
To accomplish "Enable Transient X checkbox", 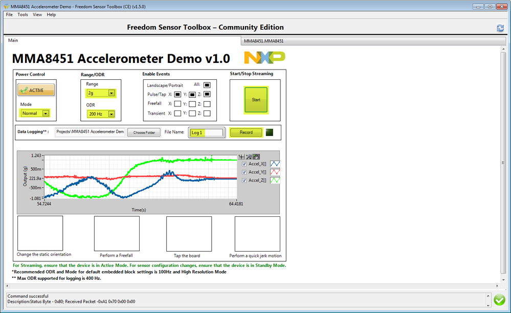I will [177, 114].
